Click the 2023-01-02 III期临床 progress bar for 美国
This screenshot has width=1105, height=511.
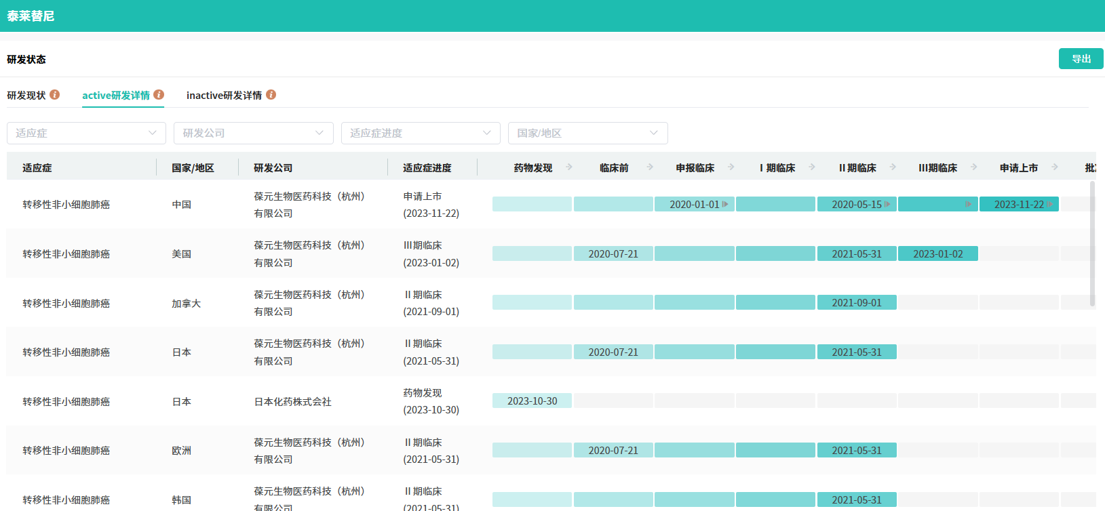tap(937, 253)
